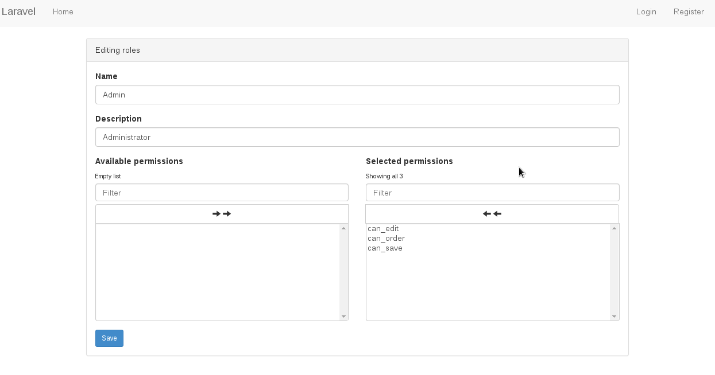Click the scroll-down arrow on the Selected permissions list

(614, 316)
